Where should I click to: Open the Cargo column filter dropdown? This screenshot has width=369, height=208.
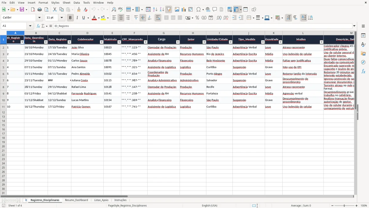178,42
